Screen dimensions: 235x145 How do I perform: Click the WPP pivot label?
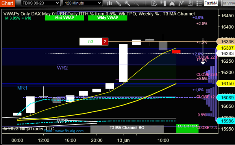pos(62,121)
